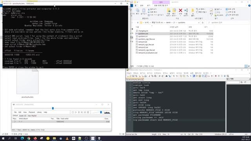
Task: Click the Explorer help question mark icon
Action: click(x=249, y=5)
